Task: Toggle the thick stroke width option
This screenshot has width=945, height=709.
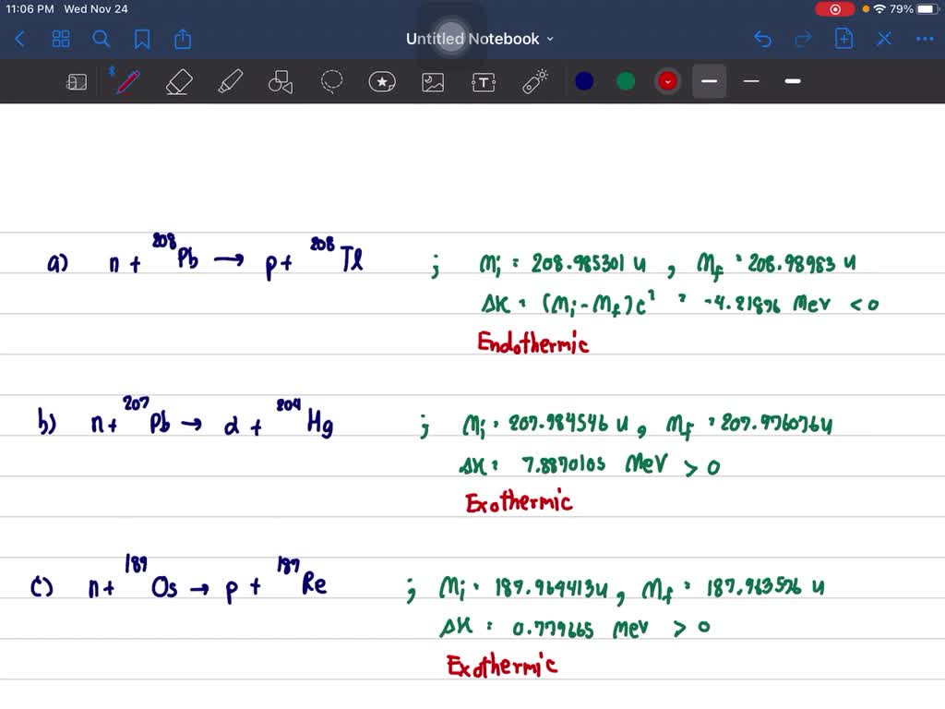Action: click(x=709, y=81)
